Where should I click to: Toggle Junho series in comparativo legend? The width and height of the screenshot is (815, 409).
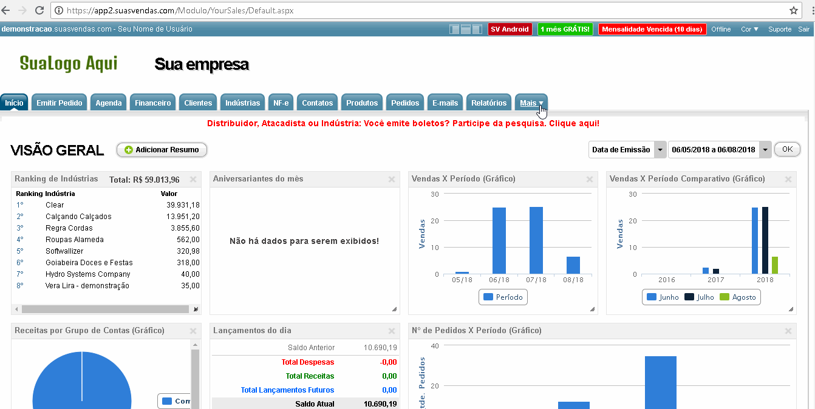point(663,297)
